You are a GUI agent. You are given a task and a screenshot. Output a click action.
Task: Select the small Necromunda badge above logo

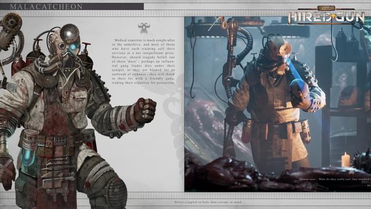(x=326, y=8)
